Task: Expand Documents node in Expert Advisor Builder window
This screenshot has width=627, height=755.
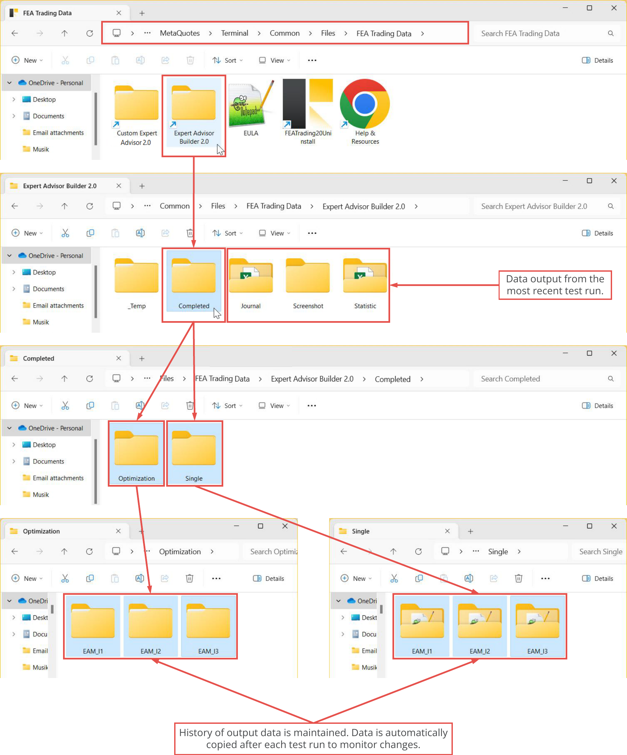Action: click(x=14, y=289)
